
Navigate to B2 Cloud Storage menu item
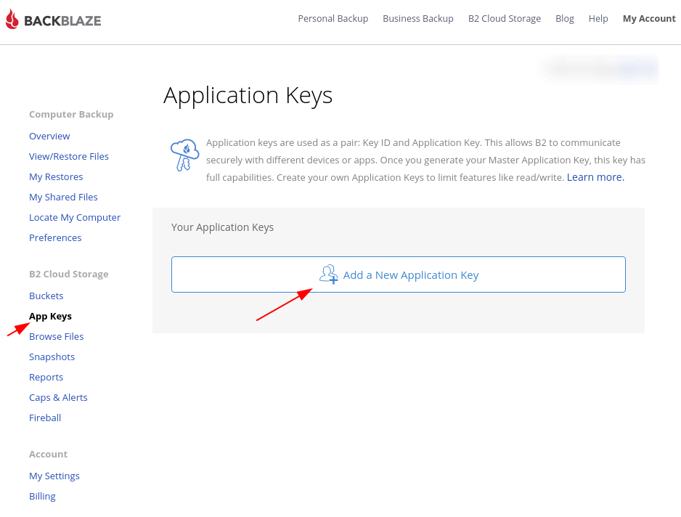coord(505,18)
